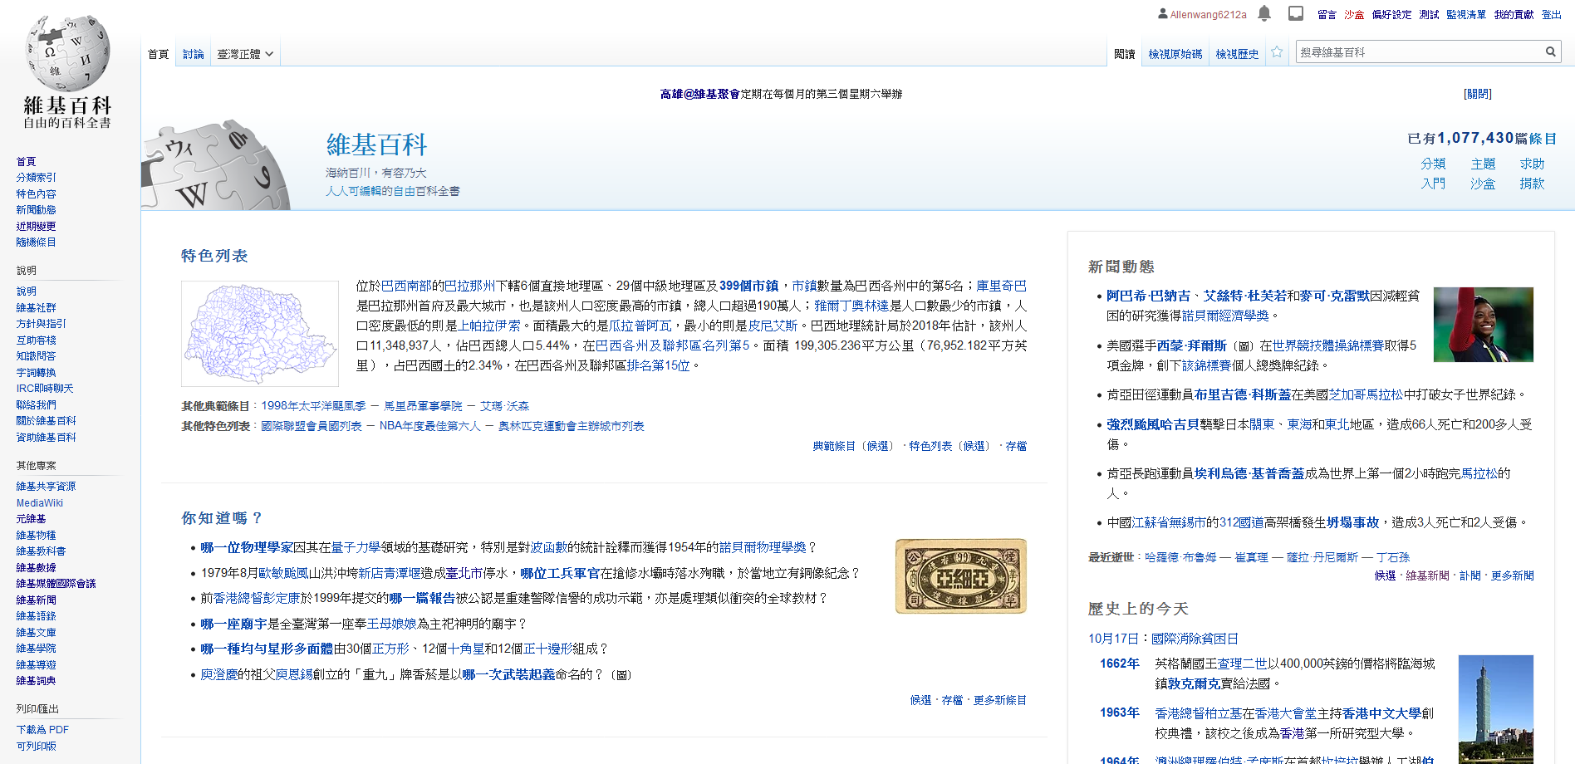Open 維基數據 sidebar link

[x=37, y=568]
